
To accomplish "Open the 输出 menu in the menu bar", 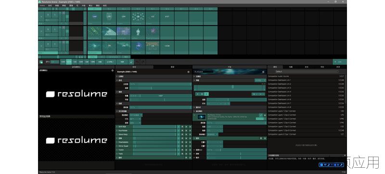I will [90, 5].
